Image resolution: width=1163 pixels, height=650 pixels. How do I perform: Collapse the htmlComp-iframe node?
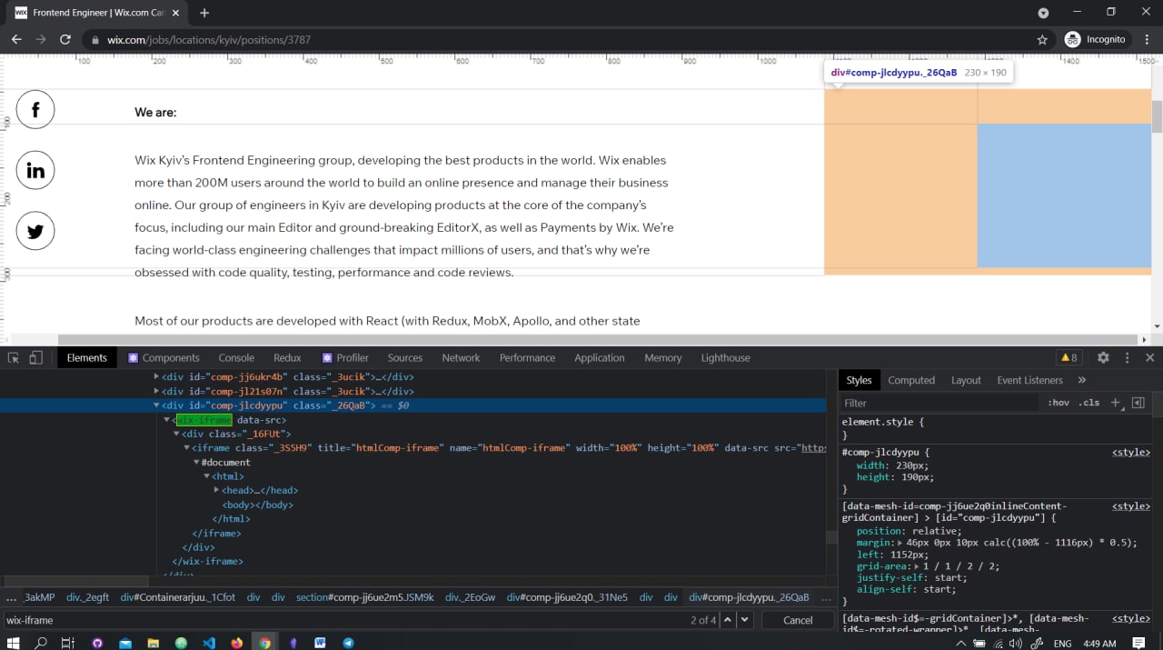tap(186, 448)
